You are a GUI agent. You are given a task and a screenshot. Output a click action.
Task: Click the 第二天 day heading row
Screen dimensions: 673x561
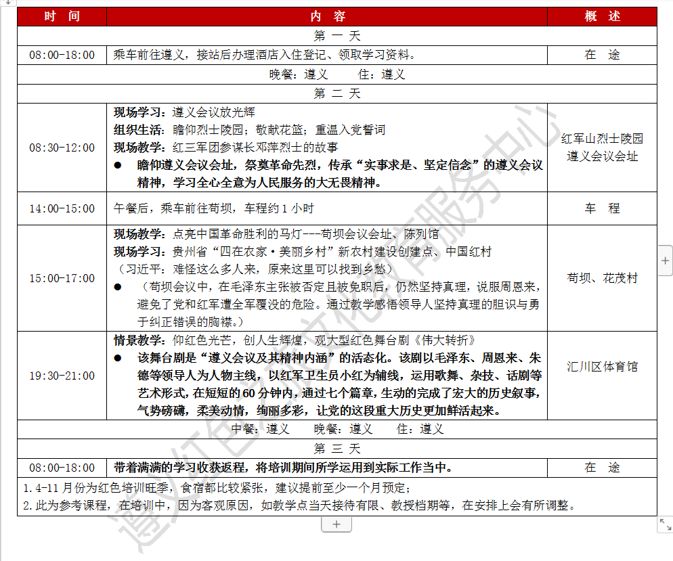coord(337,93)
